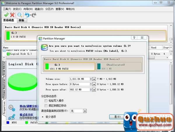
Task: Confirm with the 是(Y) button
Action: pyautogui.click(x=117, y=117)
